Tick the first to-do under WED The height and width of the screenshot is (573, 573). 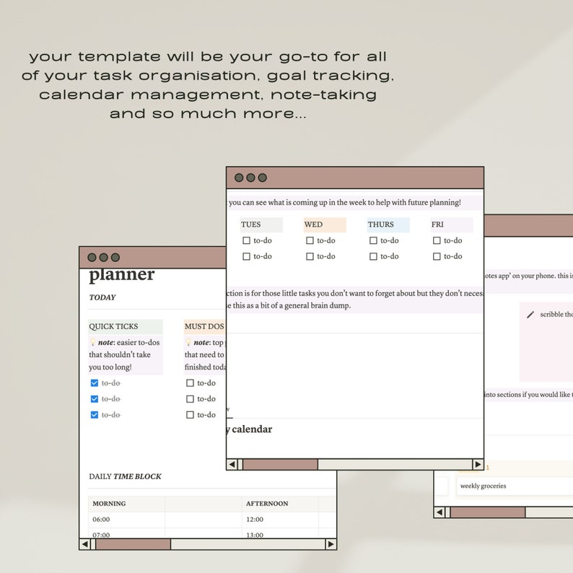310,240
